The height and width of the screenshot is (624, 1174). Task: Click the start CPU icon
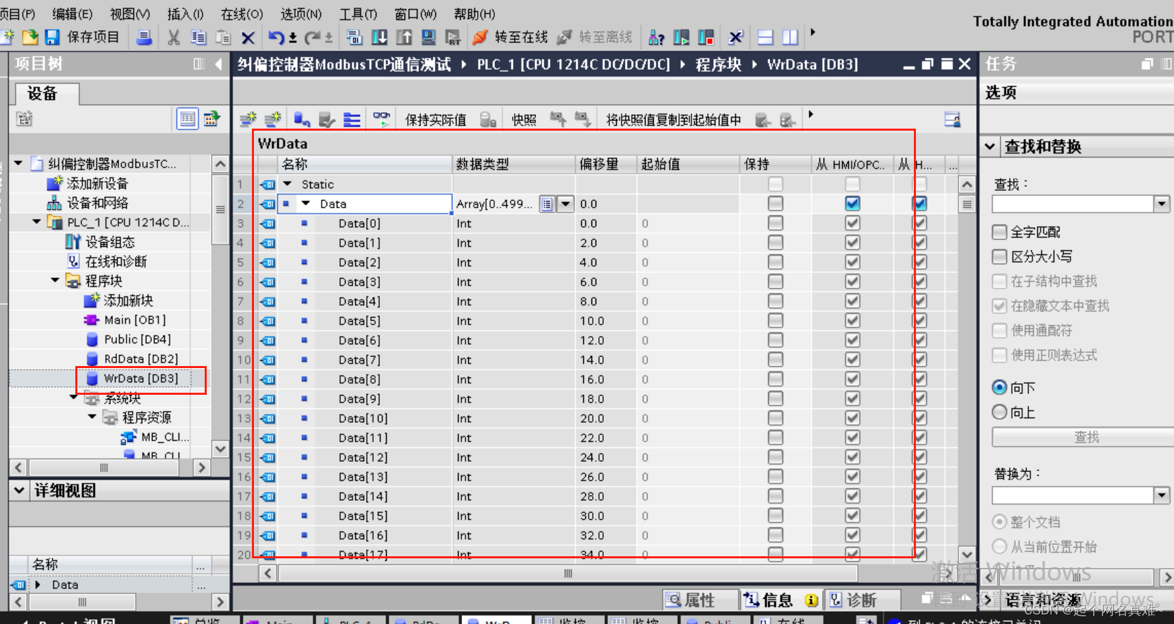[681, 37]
